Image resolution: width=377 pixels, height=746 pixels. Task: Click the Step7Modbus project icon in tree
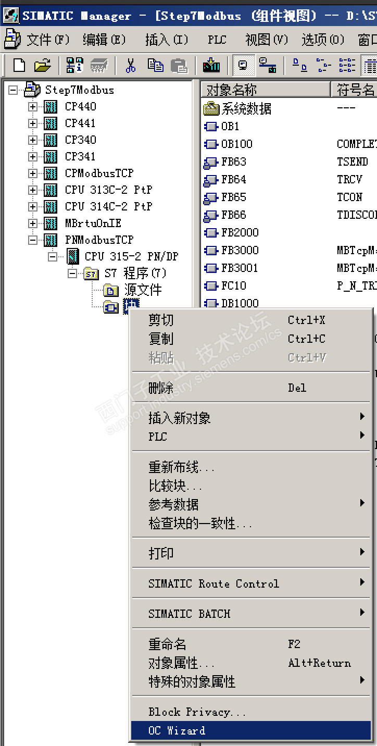tap(32, 90)
